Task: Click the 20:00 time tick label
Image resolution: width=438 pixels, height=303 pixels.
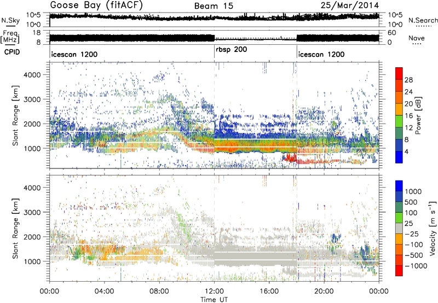Action: coord(324,292)
